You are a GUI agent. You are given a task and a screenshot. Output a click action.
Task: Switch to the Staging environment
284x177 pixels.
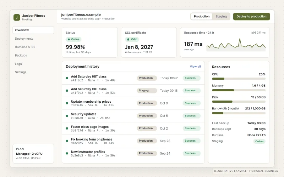pyautogui.click(x=221, y=16)
